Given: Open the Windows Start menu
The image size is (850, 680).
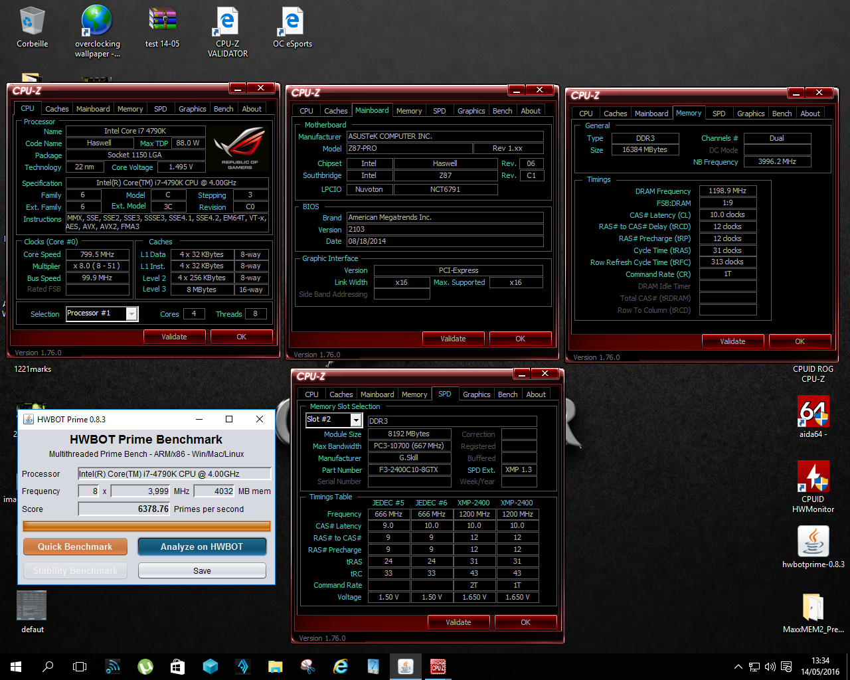Looking at the screenshot, I should point(16,666).
